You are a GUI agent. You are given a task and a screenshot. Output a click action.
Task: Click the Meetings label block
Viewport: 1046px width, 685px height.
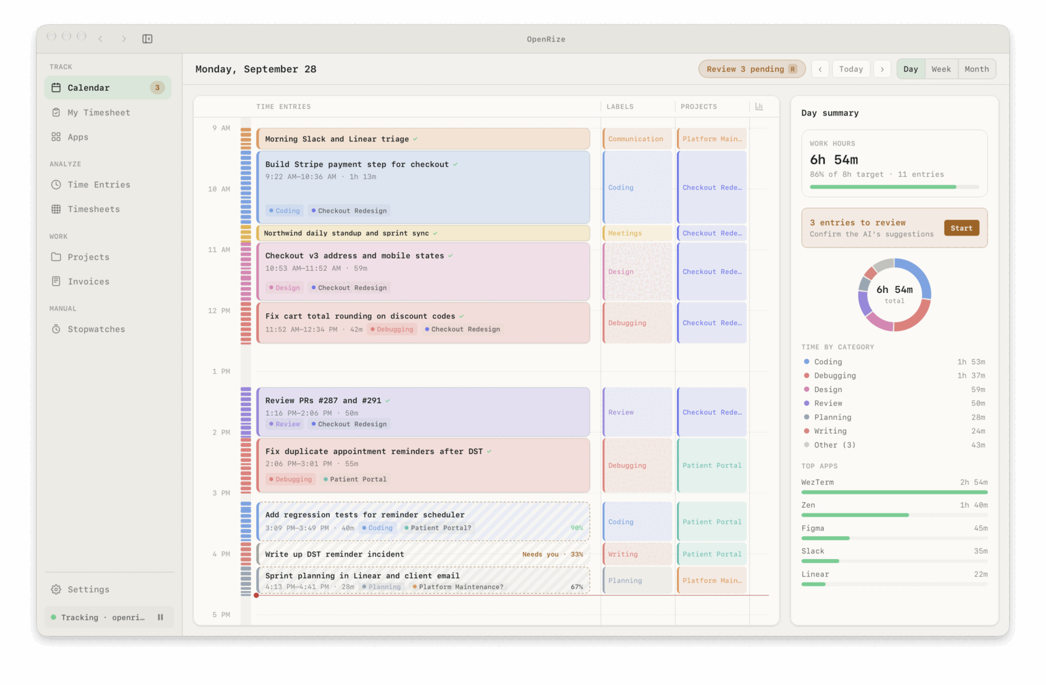[x=637, y=234]
